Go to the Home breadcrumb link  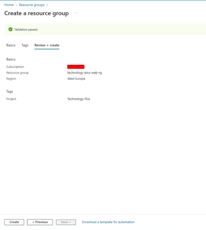[x=9, y=5]
